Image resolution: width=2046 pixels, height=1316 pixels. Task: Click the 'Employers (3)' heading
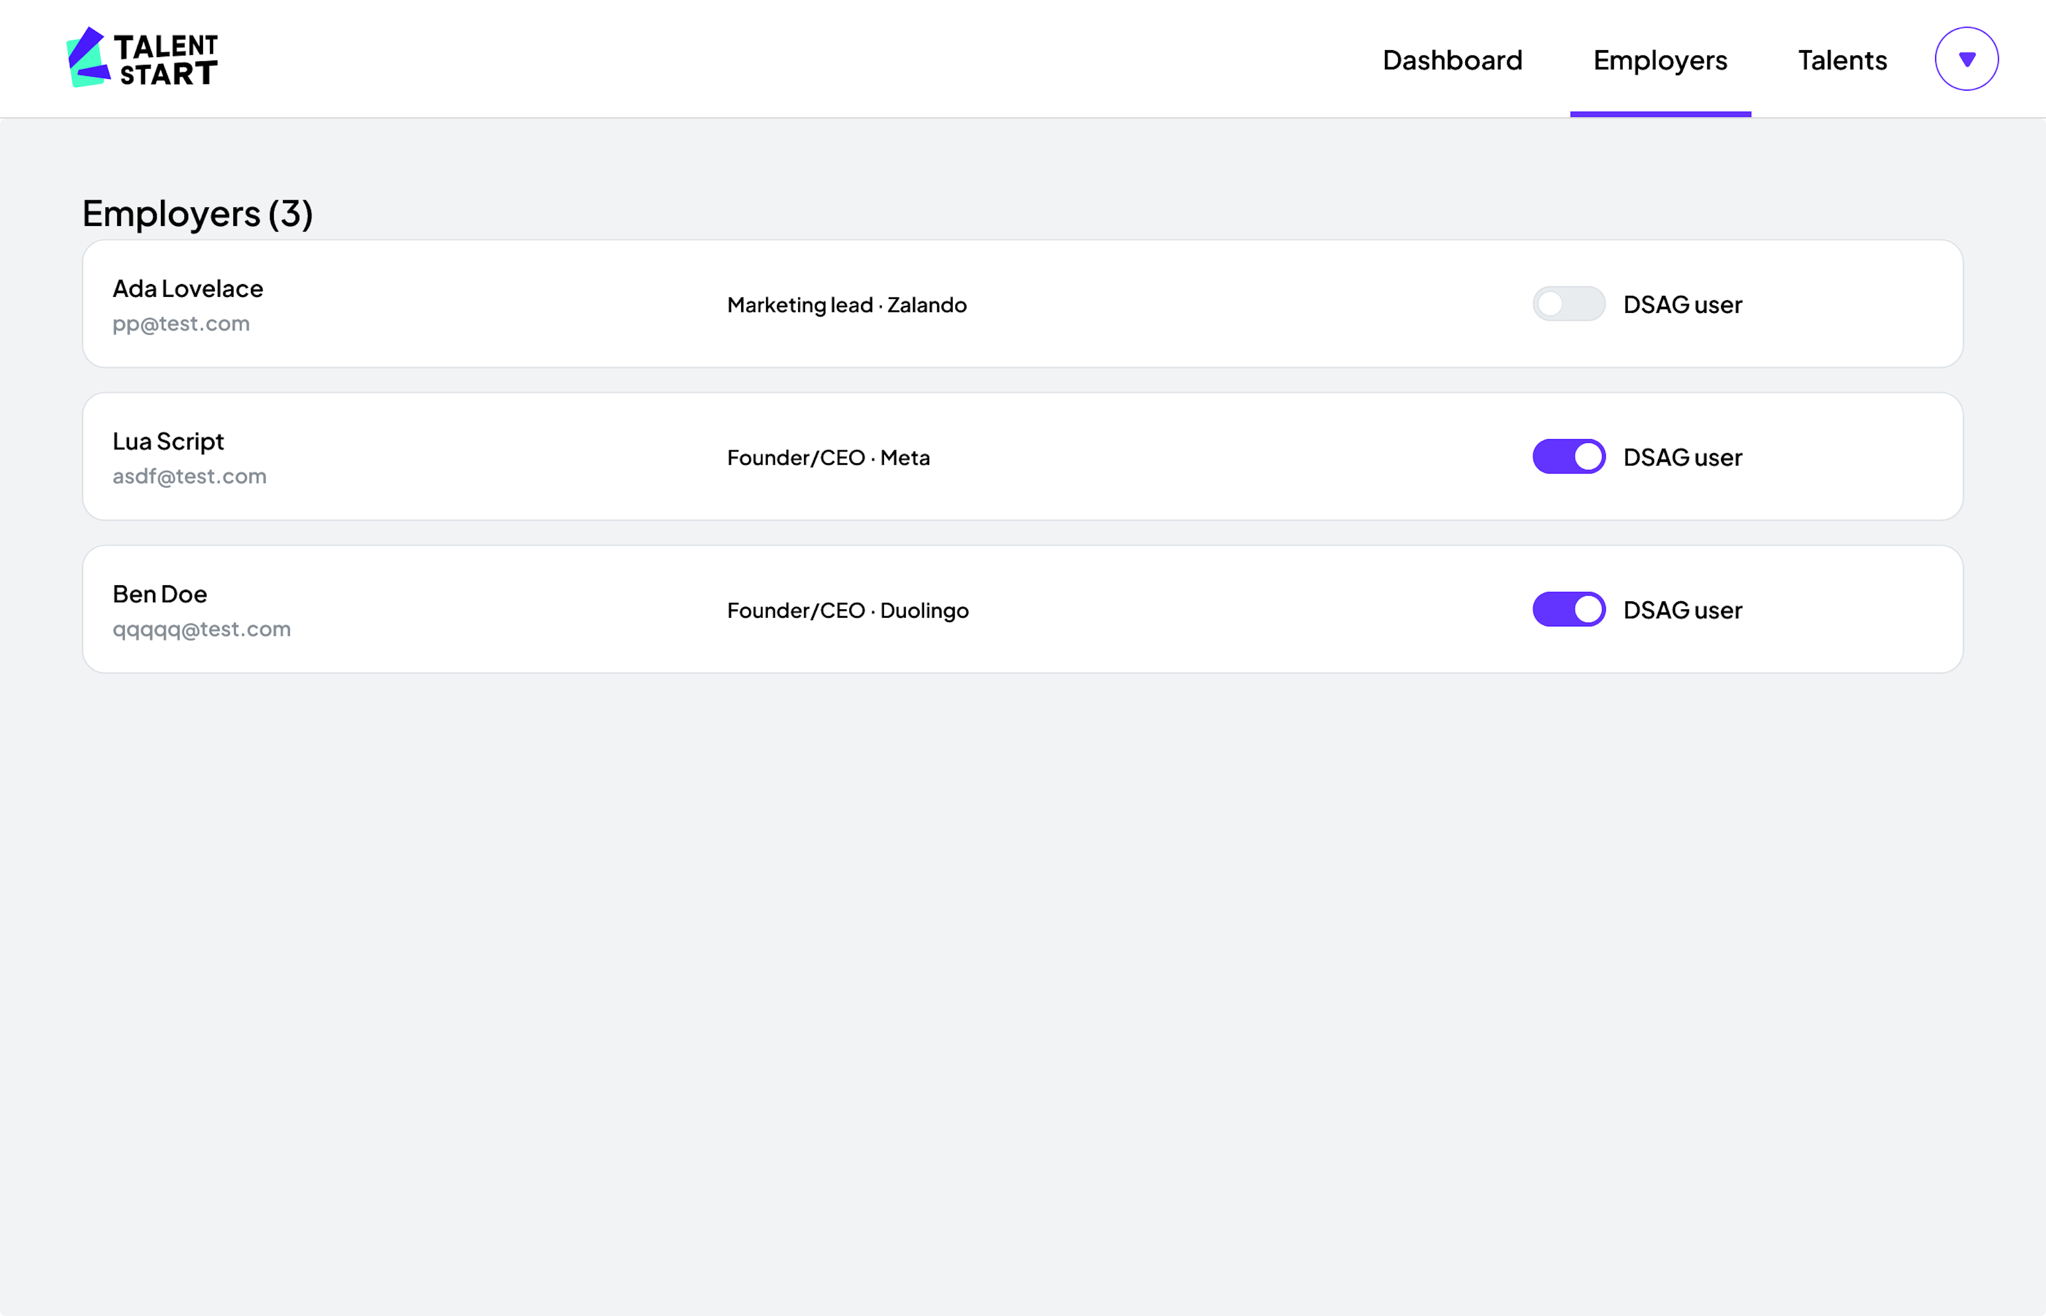(197, 213)
